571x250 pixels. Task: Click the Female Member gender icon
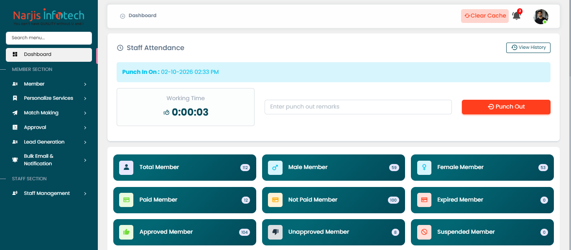(424, 167)
